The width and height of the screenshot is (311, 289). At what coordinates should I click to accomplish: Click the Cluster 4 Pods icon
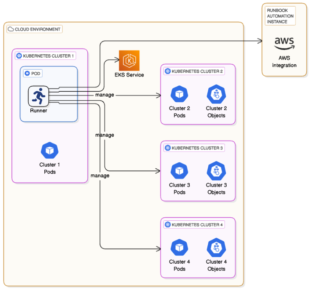(179, 247)
